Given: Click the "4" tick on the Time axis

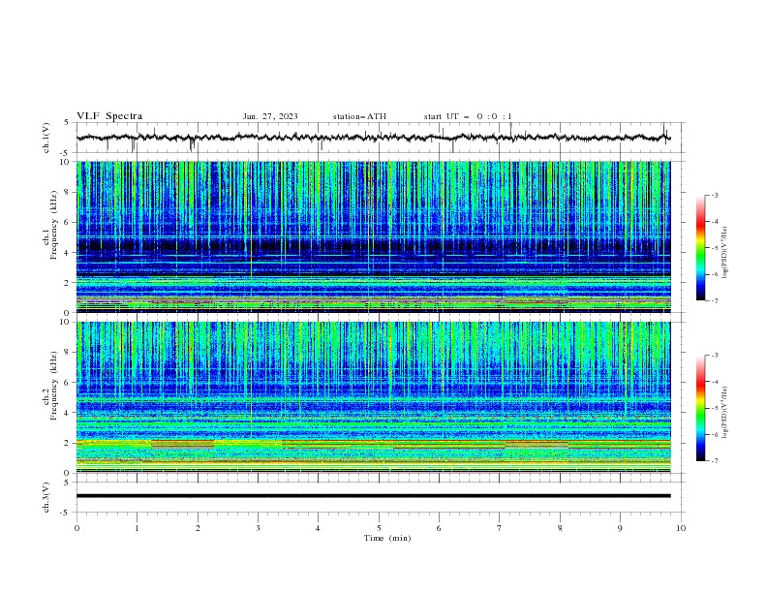Looking at the screenshot, I should tap(318, 528).
